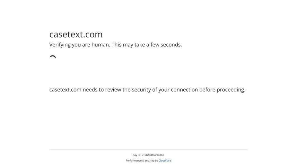
Task: Click the "Ray ID:" label
Action: [x=137, y=155]
